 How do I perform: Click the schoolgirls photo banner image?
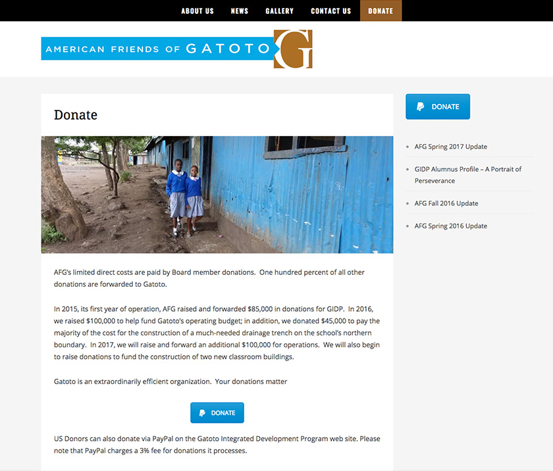pyautogui.click(x=217, y=195)
